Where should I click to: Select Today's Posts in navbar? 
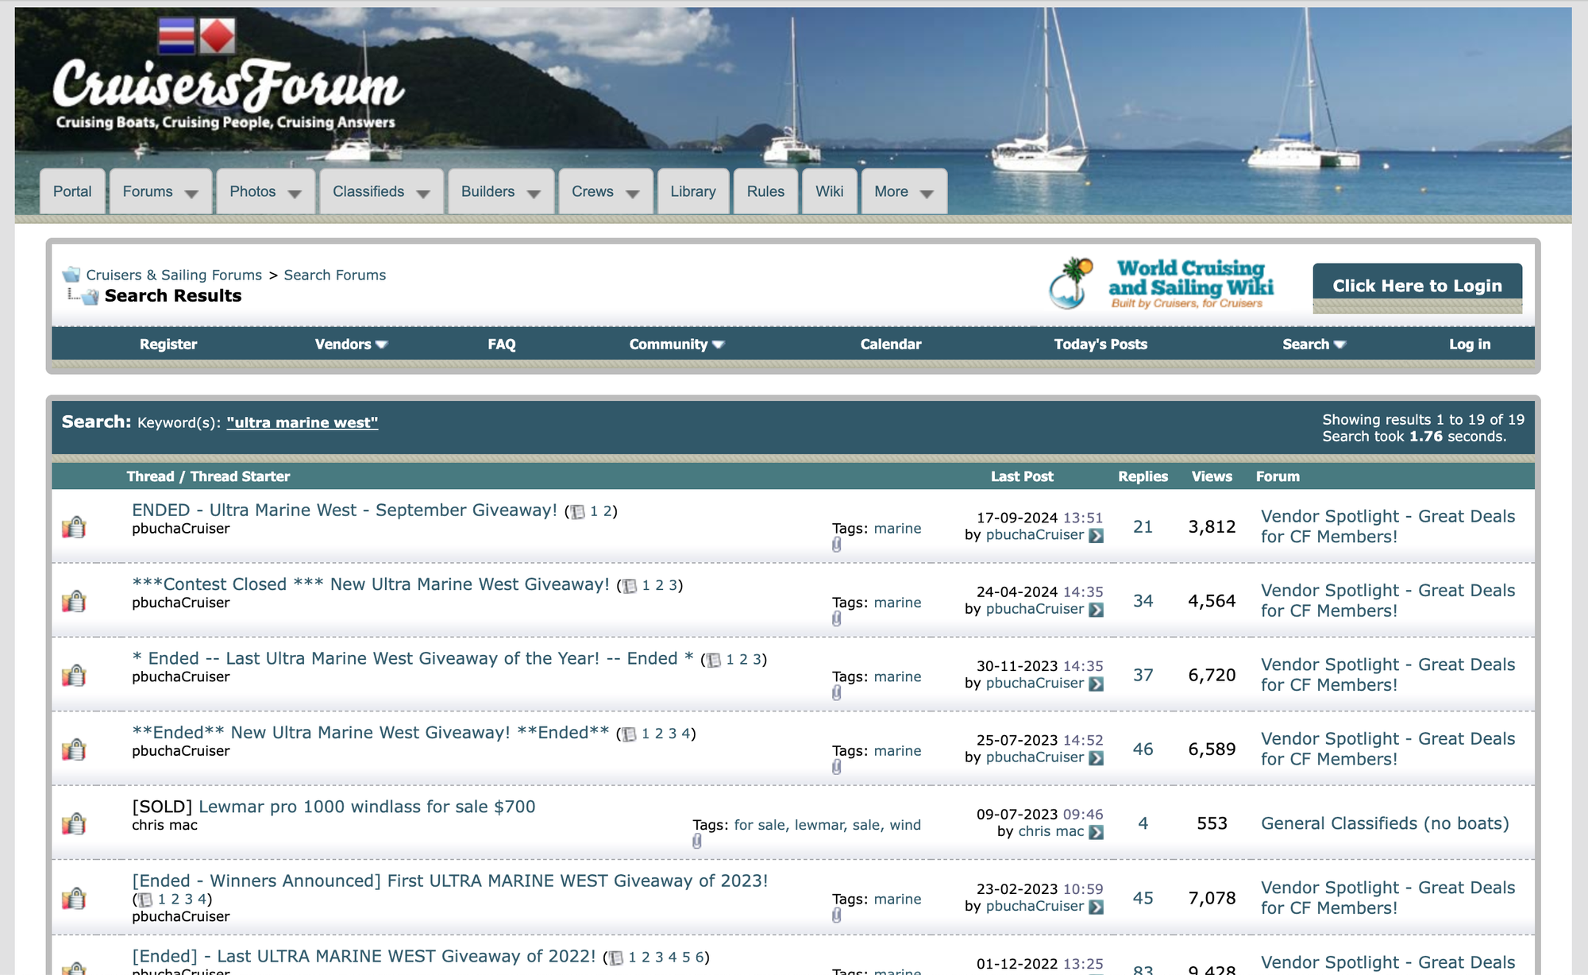click(x=1100, y=344)
